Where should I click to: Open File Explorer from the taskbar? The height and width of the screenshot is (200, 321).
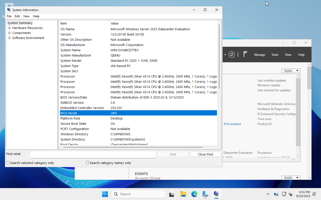tap(183, 194)
